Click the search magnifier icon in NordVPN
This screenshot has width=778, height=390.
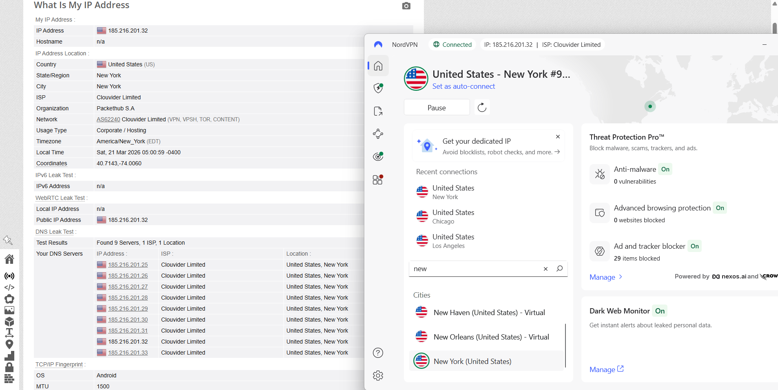560,269
